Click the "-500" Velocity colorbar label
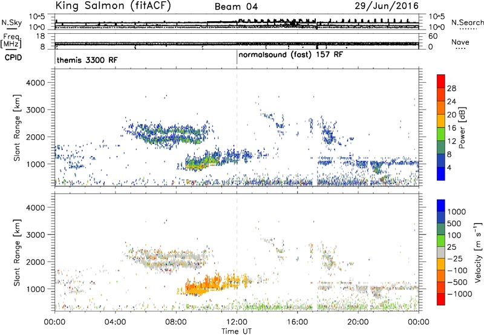 pyautogui.click(x=457, y=282)
